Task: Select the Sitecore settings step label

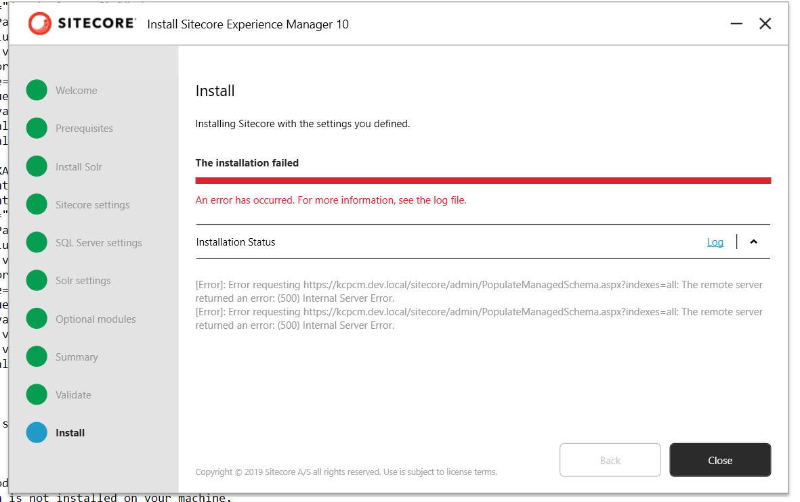Action: [92, 205]
